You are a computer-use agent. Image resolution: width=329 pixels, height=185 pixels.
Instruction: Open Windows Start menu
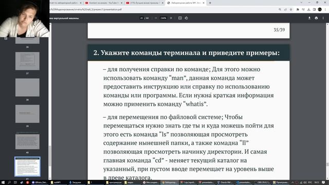coord(3,182)
